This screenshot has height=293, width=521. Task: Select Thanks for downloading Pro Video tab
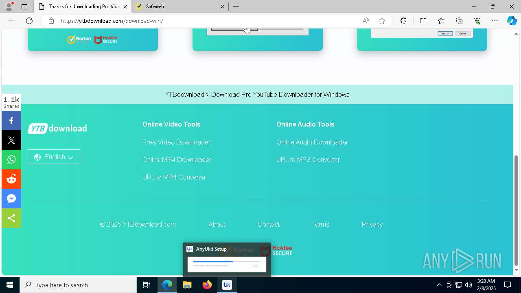[x=82, y=7]
